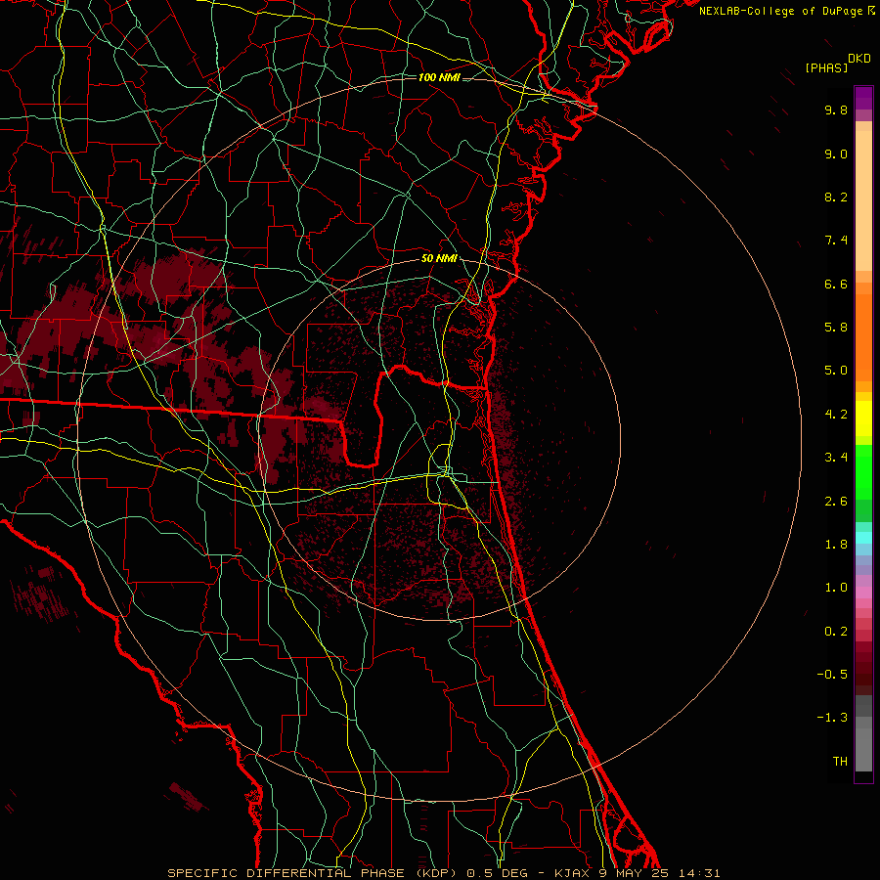Click the 1.0 value on the color scale
Screen dimensions: 880x880
(836, 588)
